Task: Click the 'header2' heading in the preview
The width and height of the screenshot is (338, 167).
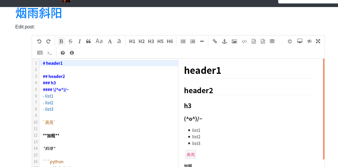Action: pos(199,91)
